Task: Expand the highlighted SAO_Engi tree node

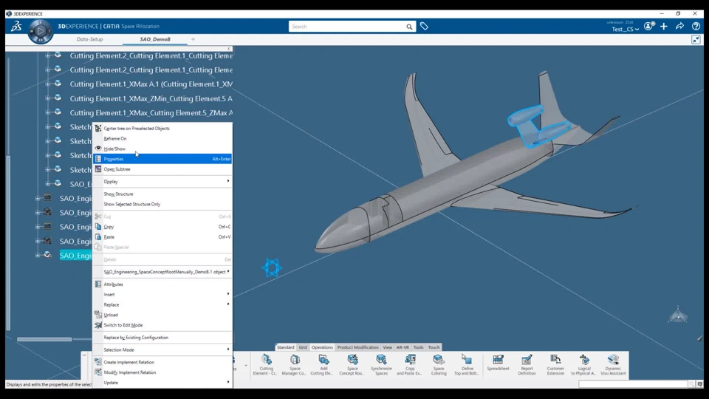Action: tap(38, 255)
